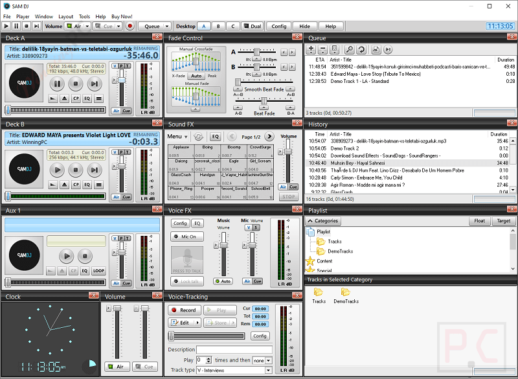
Task: Click the Sound FX volume slider
Action: pyautogui.click(x=288, y=161)
